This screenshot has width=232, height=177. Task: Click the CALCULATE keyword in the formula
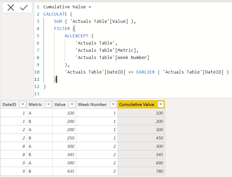click(x=55, y=14)
